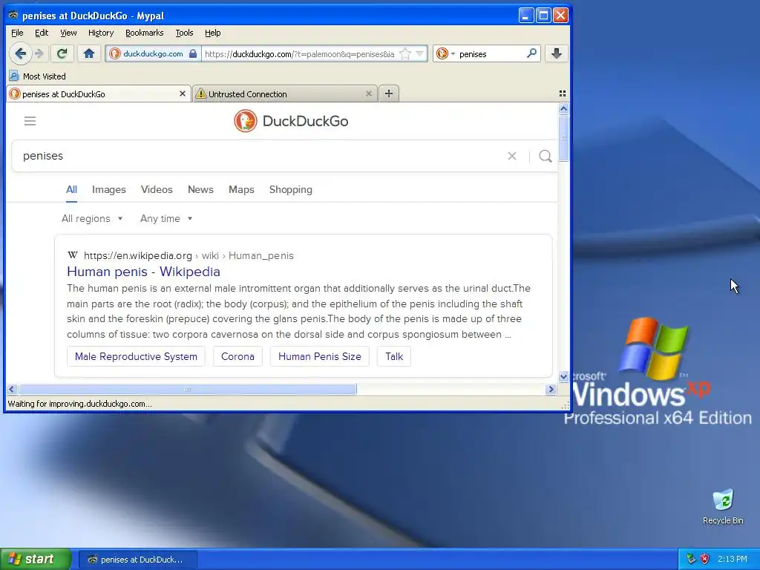This screenshot has height=570, width=760.
Task: Click the padlock site identity icon
Action: click(193, 53)
